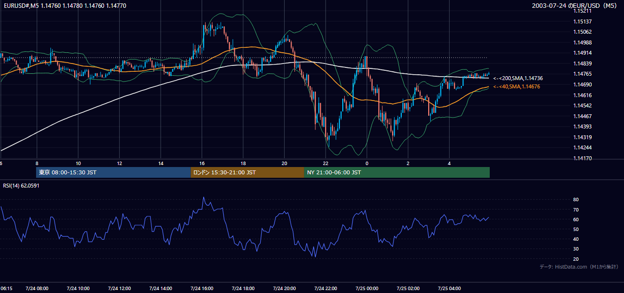
Task: Click the RSI 70 level label
Action: coord(576,209)
